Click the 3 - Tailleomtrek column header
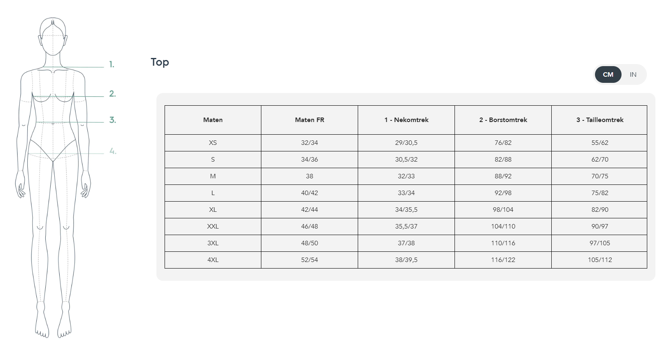This screenshot has width=664, height=362. click(599, 120)
